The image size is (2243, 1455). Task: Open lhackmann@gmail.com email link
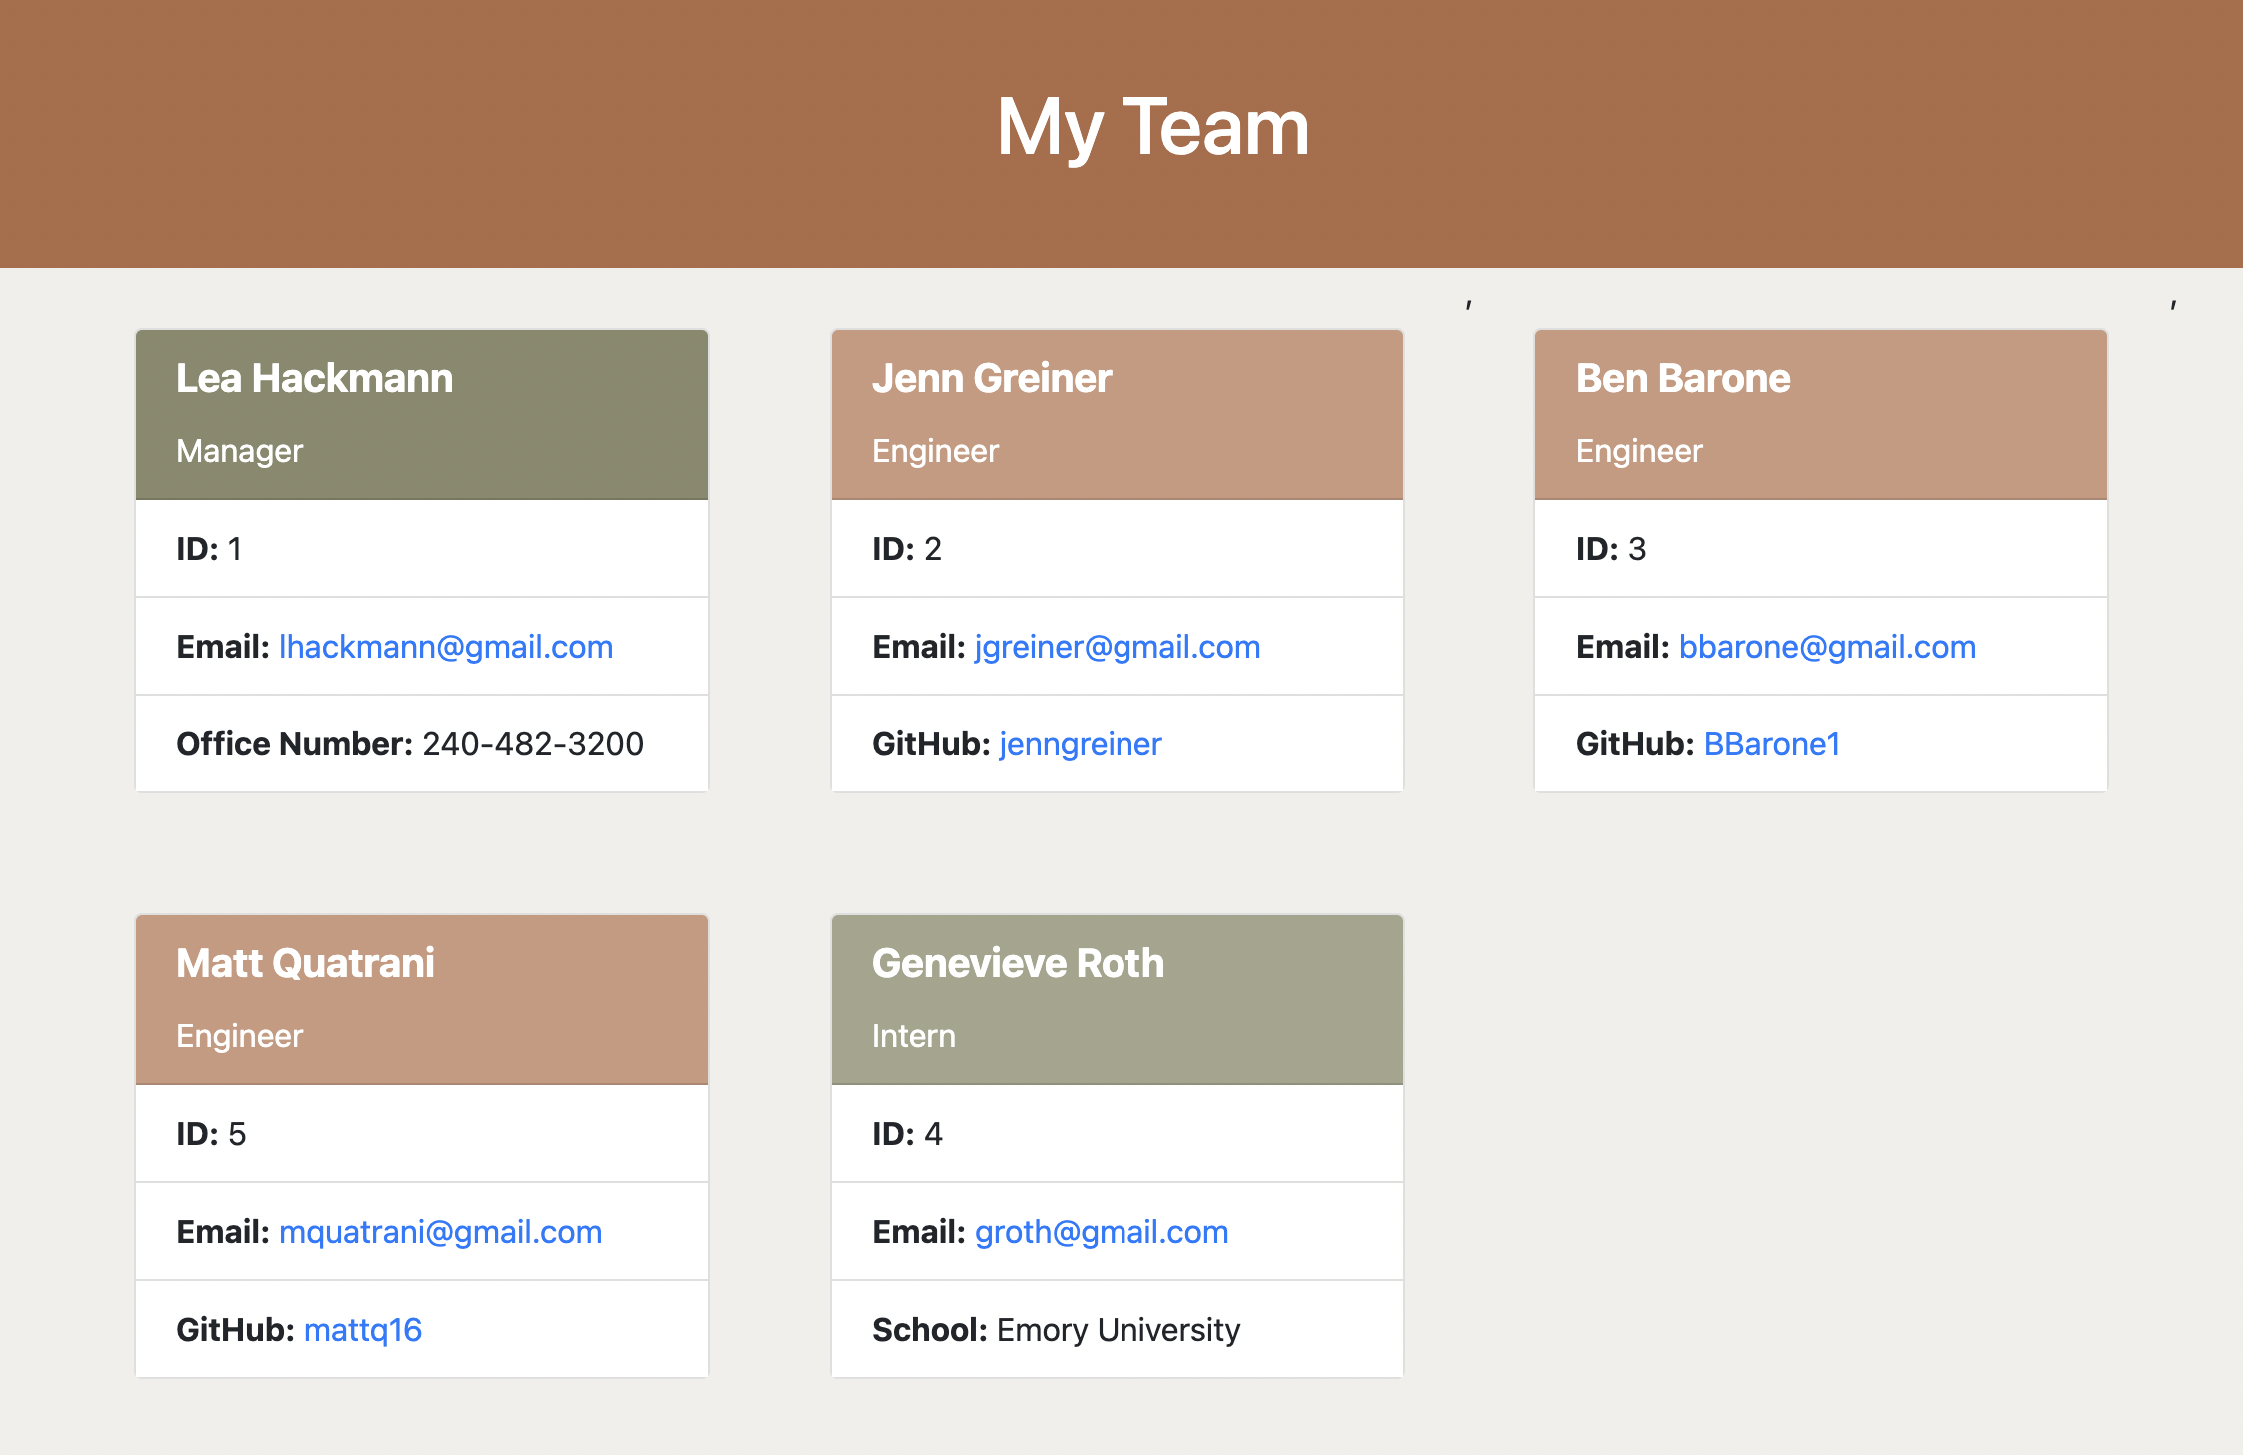445,647
